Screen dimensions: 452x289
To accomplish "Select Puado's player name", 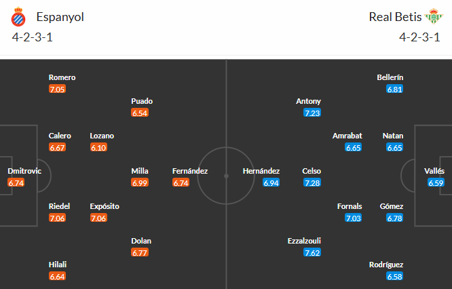I will pos(142,101).
